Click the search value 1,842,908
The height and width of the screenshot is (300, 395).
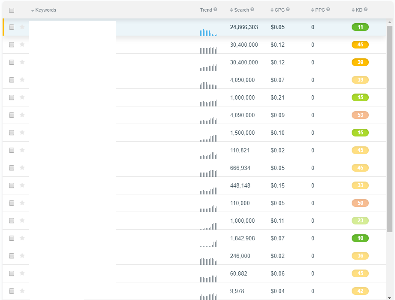pyautogui.click(x=242, y=238)
